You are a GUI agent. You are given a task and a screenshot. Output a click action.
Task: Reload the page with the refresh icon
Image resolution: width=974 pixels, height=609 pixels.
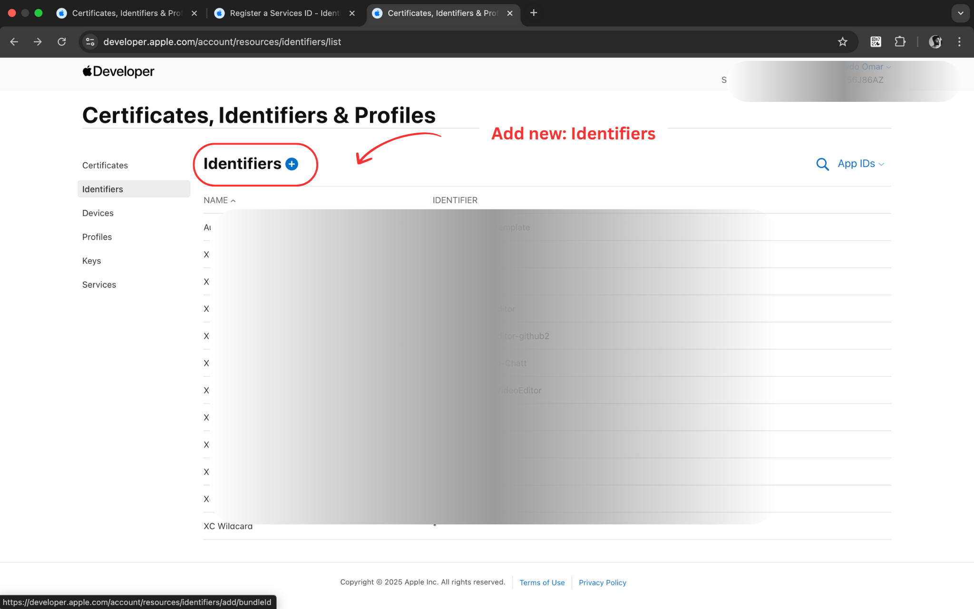62,42
